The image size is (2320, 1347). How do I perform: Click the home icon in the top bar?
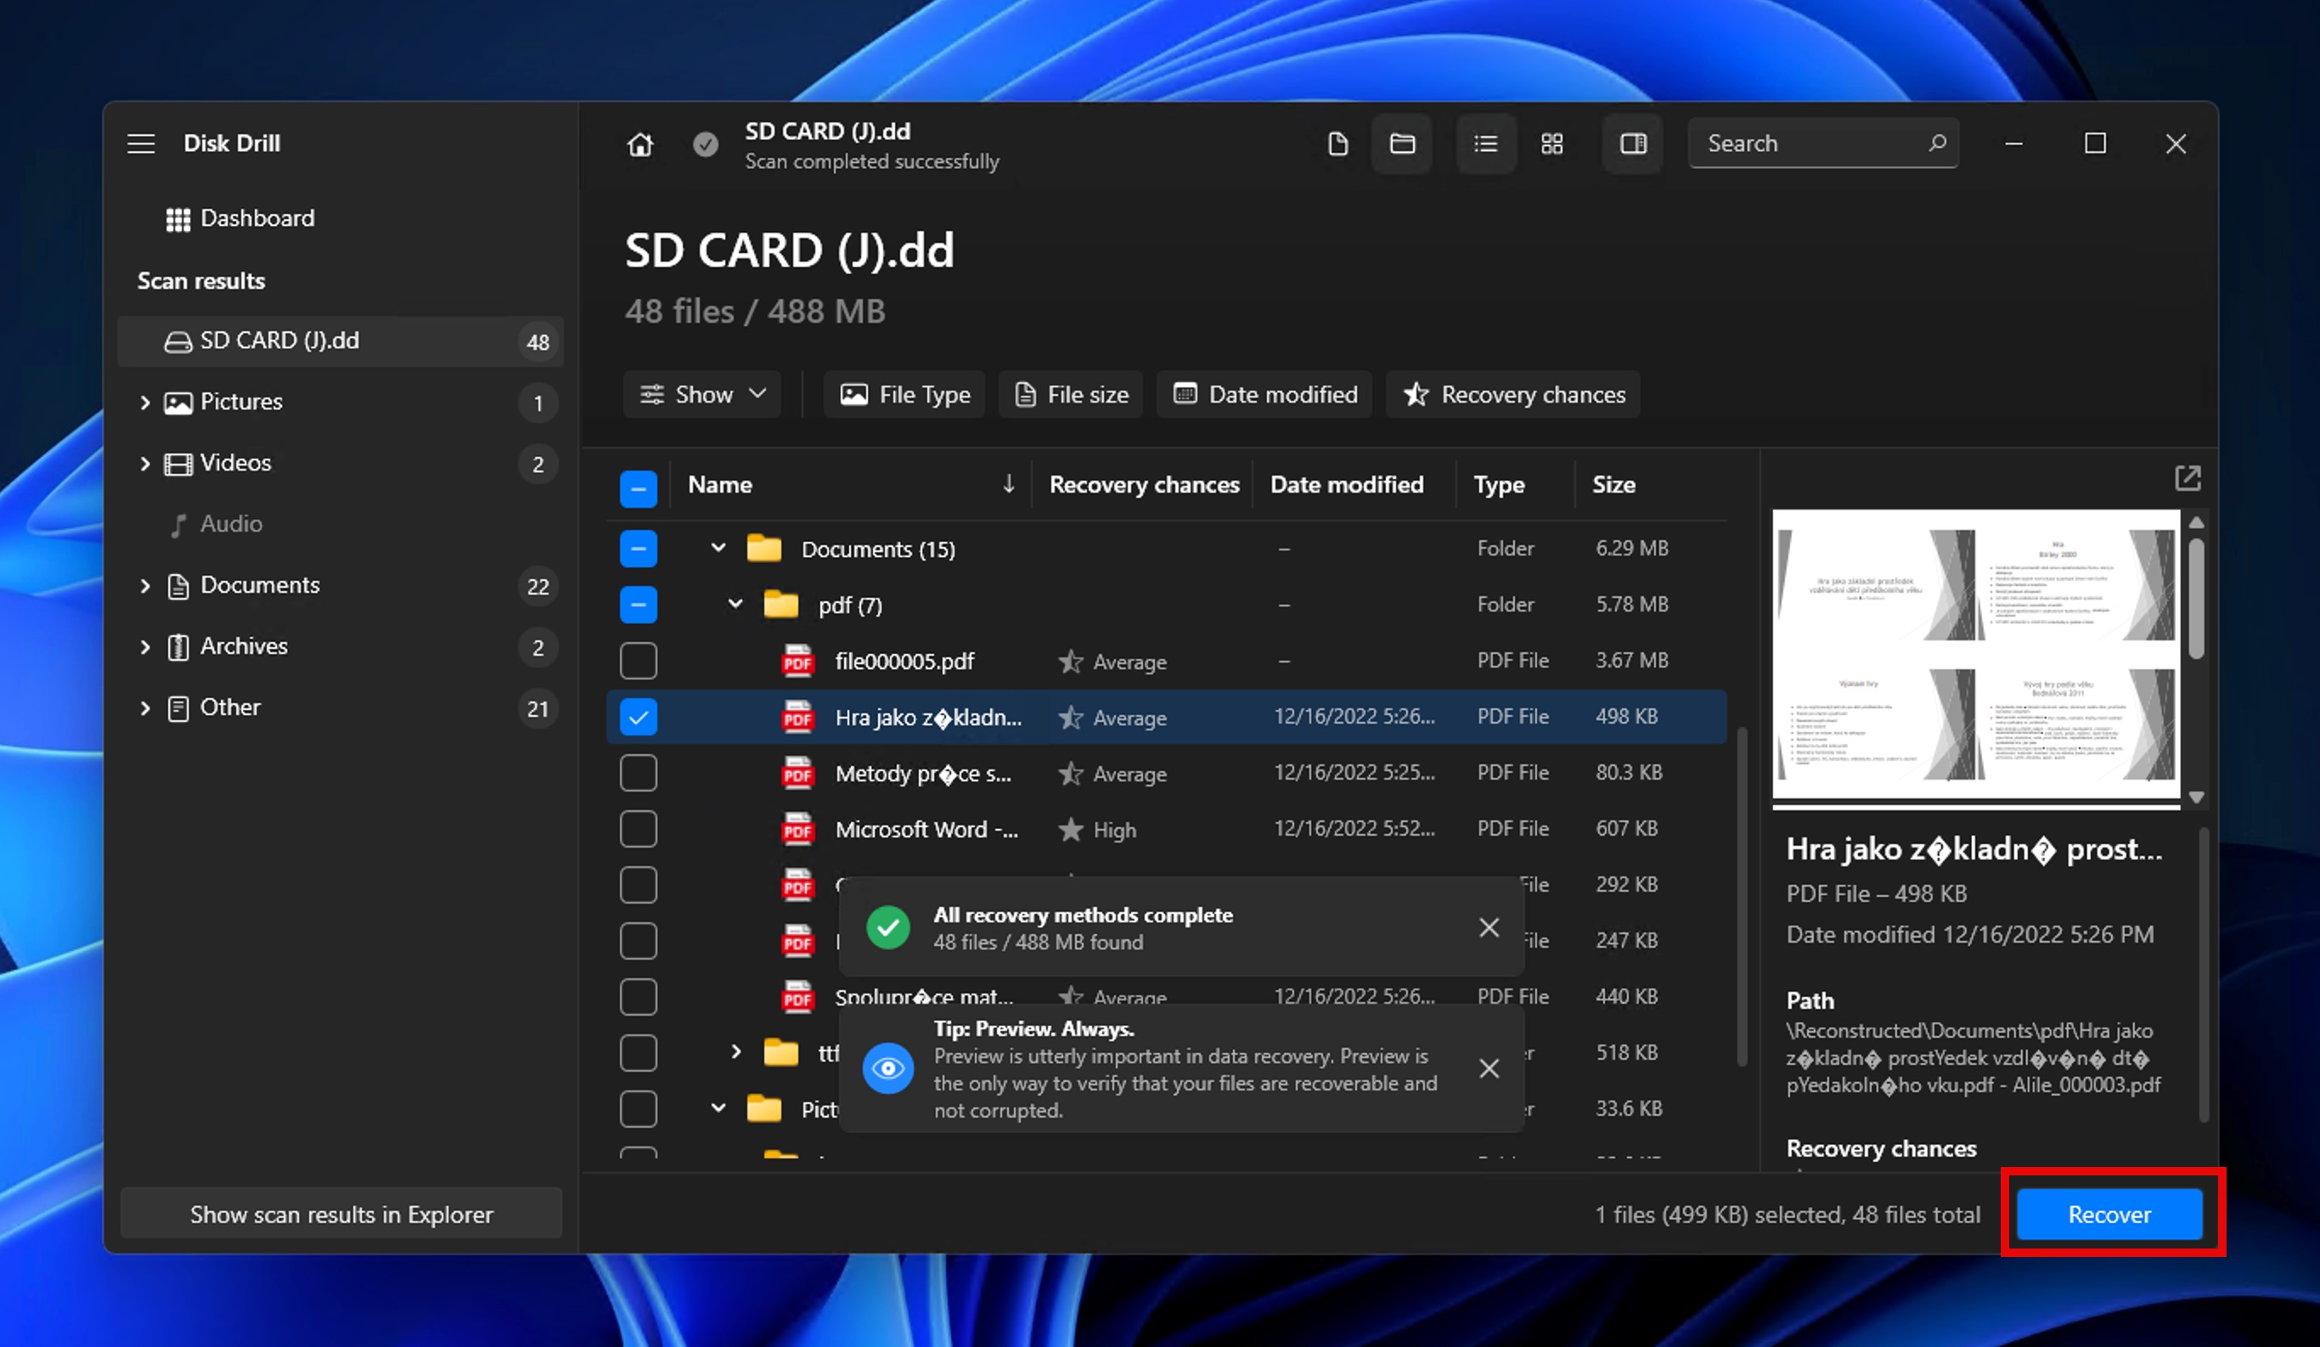tap(639, 144)
